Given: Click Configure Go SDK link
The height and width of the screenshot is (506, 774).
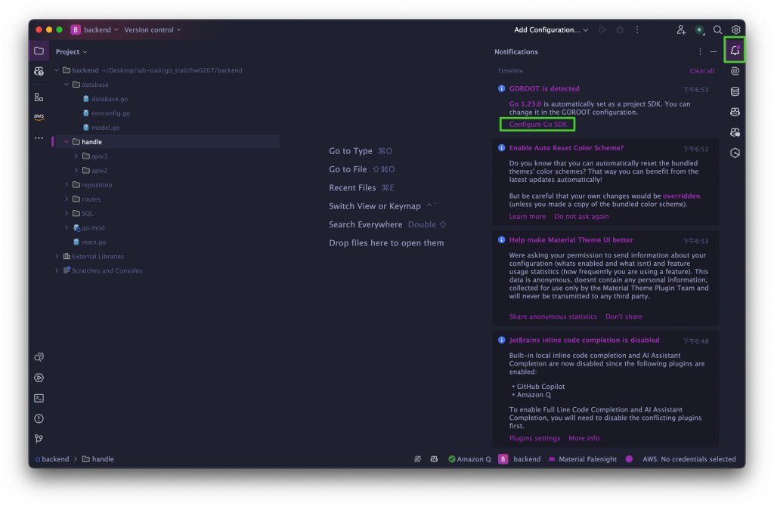Looking at the screenshot, I should pos(537,125).
